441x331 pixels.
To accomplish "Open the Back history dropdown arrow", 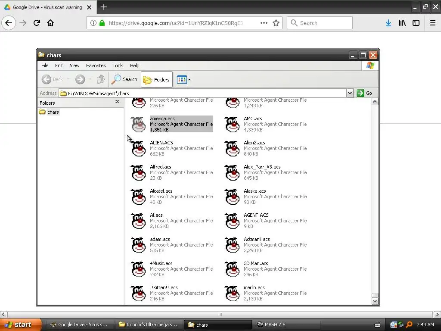I will pos(68,79).
